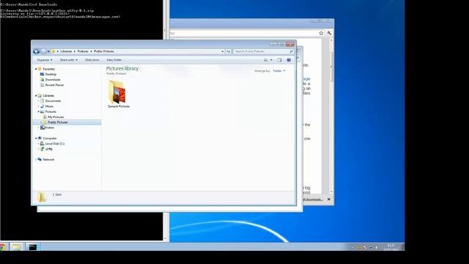
Task: Select the sftp network drive
Action: 49,149
